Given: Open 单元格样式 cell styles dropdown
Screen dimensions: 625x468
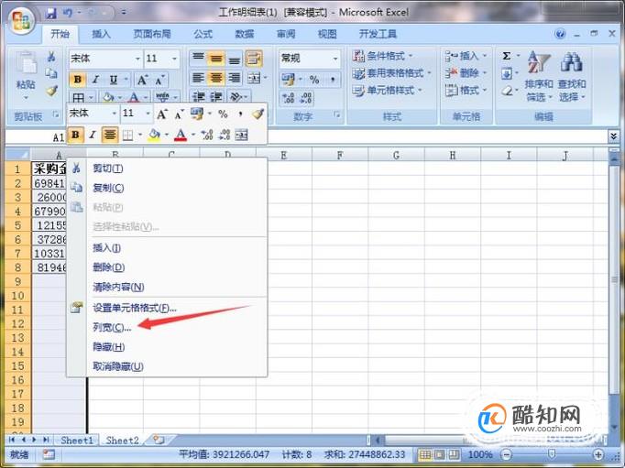Looking at the screenshot, I should click(387, 91).
